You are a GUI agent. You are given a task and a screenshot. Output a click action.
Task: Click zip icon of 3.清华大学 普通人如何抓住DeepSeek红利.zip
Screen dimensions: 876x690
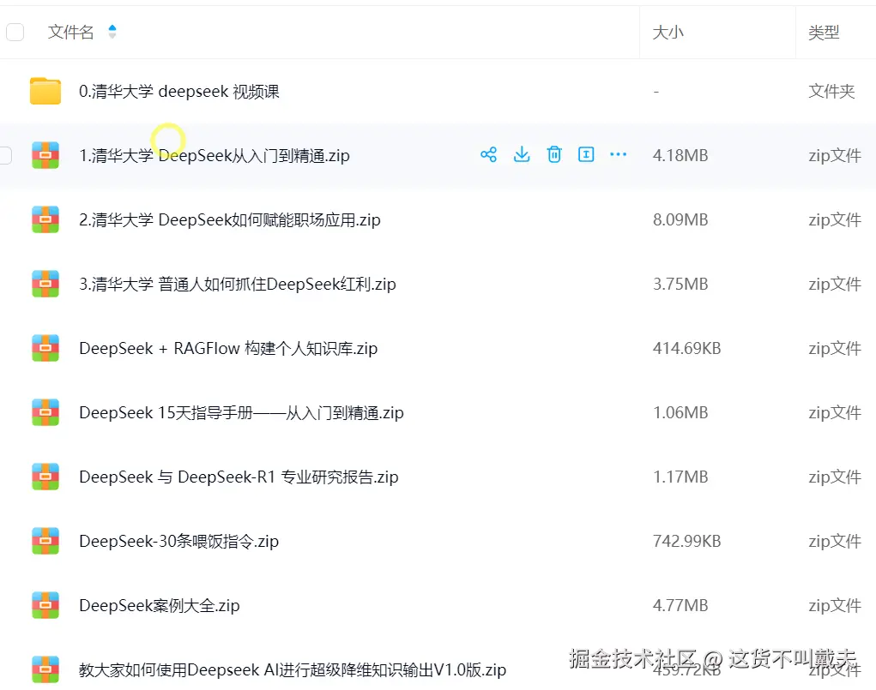[x=45, y=284]
